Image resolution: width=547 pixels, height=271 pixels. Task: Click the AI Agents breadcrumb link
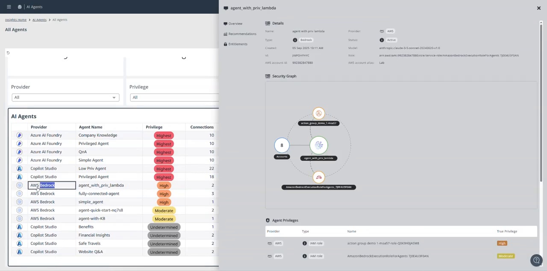[39, 20]
